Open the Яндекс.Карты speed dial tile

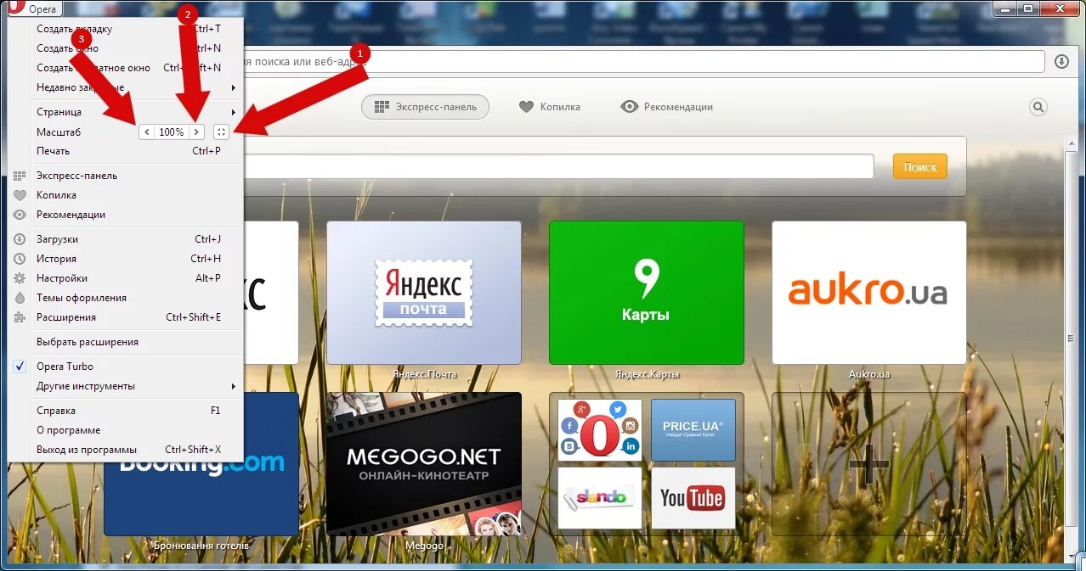[647, 293]
